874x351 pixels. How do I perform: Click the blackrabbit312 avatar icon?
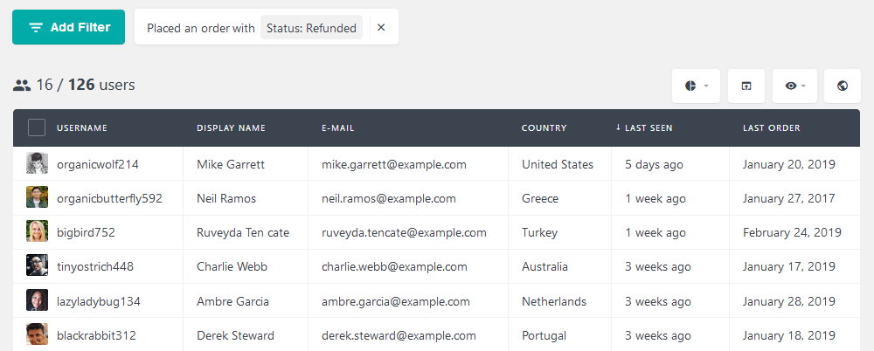37,334
